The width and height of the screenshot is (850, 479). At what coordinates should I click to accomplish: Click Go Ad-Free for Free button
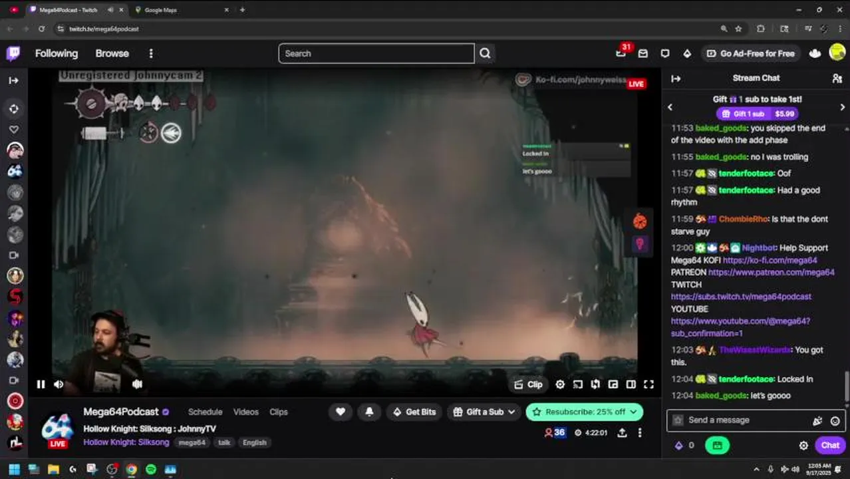pos(750,53)
